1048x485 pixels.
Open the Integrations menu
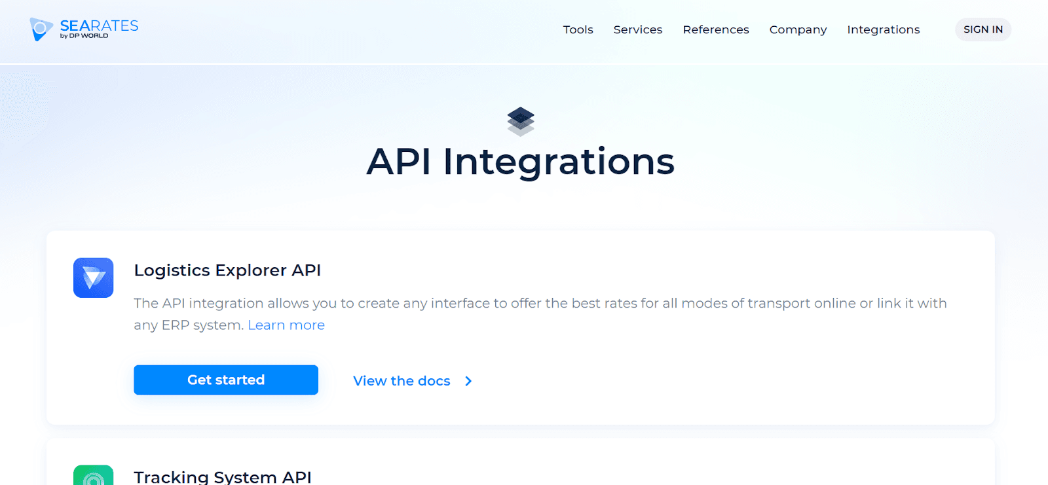pos(884,30)
